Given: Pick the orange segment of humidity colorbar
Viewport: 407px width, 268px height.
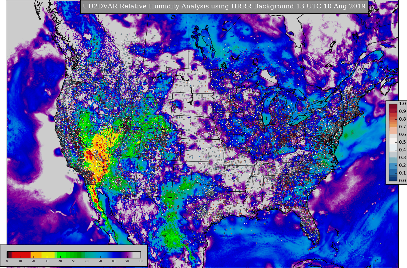Looking at the screenshot, I should click(36, 255).
